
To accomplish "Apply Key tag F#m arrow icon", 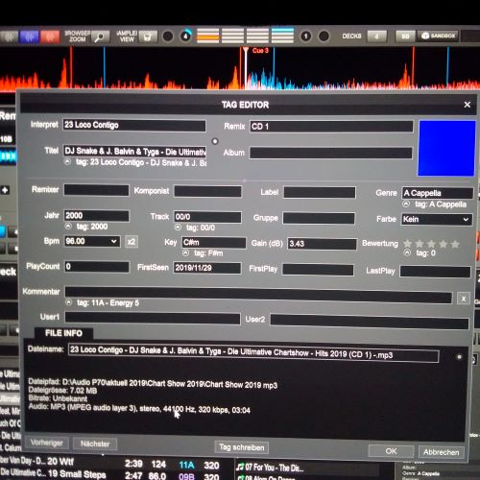I will pyautogui.click(x=185, y=252).
